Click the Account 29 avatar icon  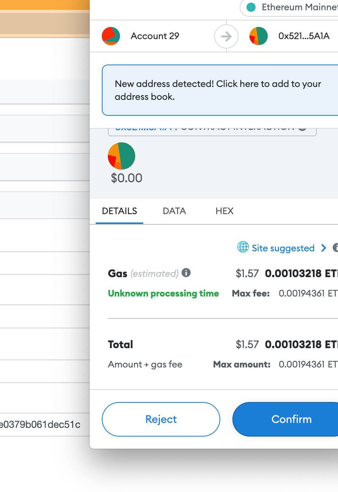[x=111, y=36]
